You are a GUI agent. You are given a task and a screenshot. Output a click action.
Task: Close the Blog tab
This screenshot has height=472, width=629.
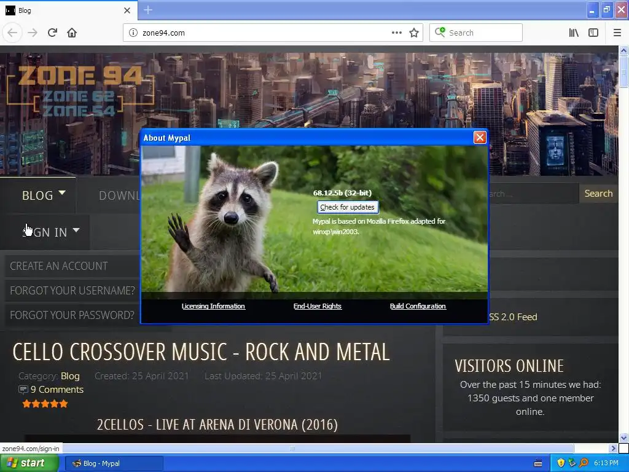tap(127, 10)
